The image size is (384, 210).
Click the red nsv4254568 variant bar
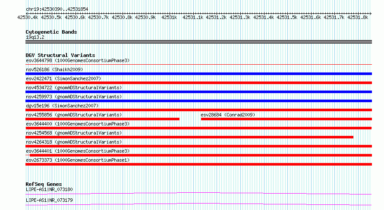pyautogui.click(x=189, y=137)
